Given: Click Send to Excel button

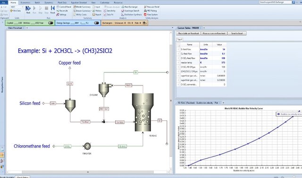Looking at the screenshot, I should (x=237, y=33).
